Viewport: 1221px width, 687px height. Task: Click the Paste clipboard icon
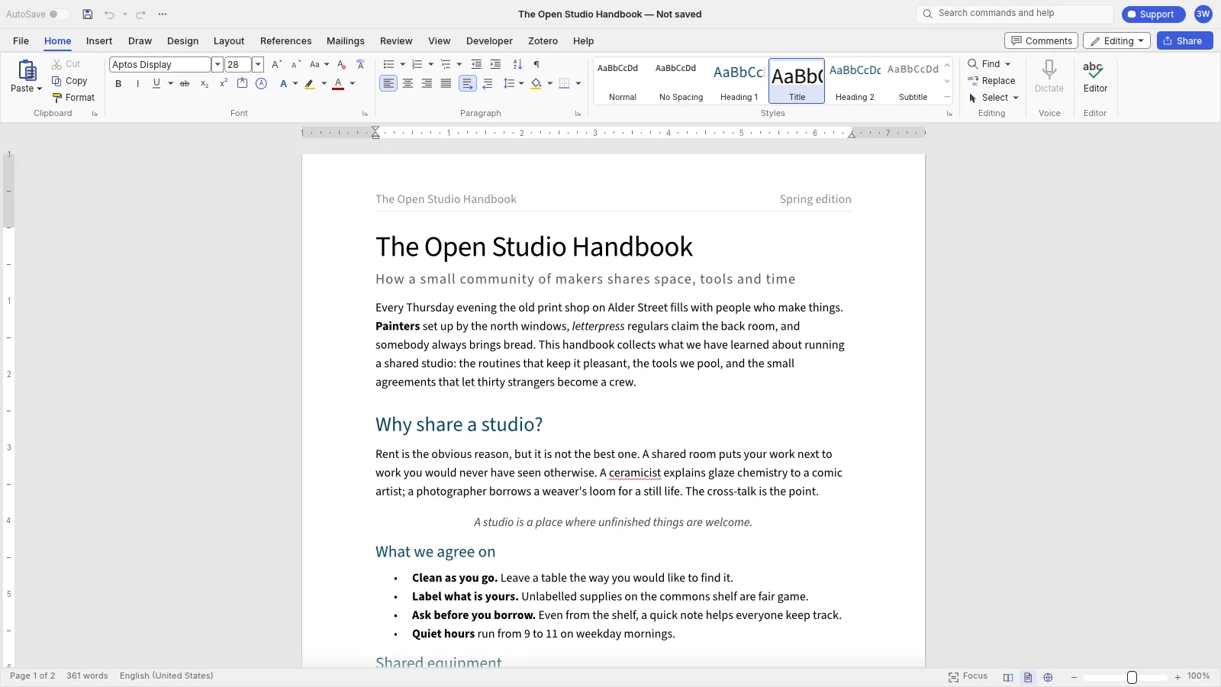click(27, 70)
